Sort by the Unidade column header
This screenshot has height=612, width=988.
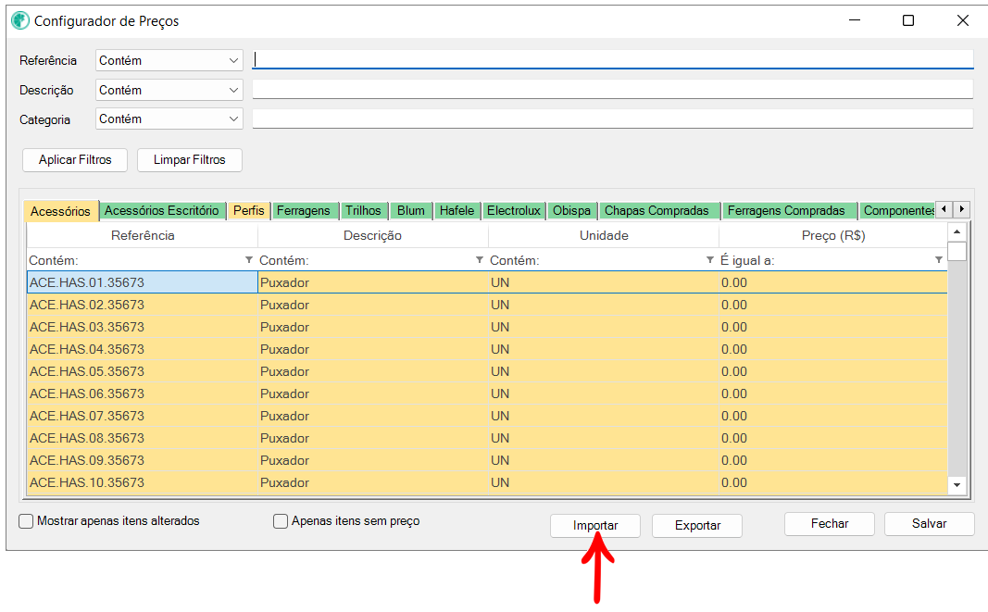[604, 236]
